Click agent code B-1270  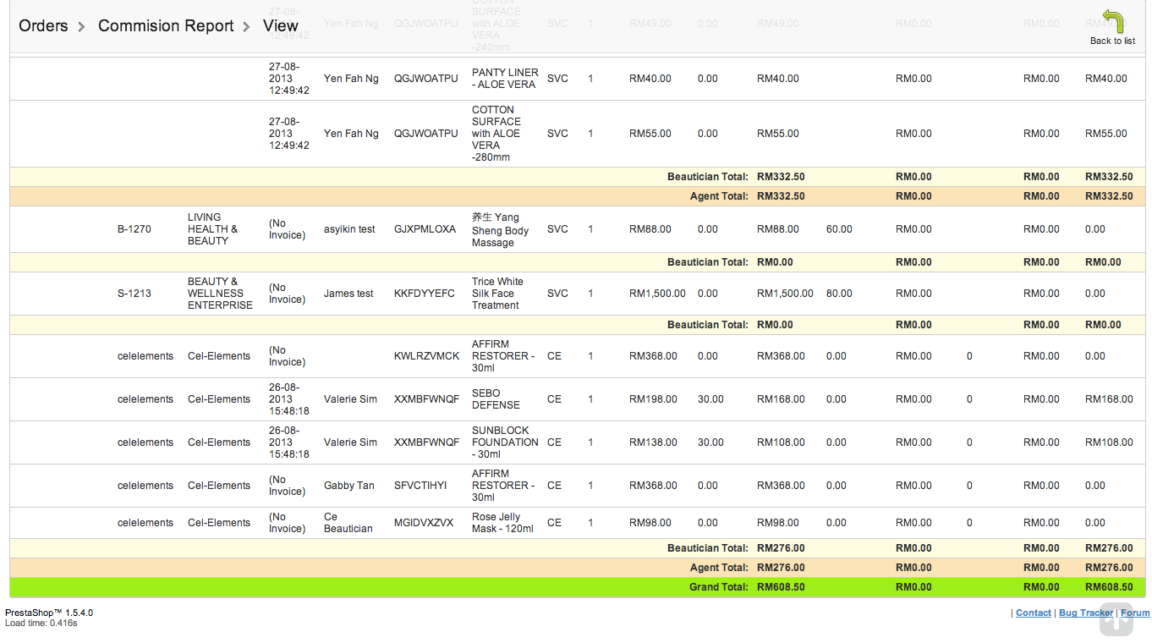click(134, 229)
